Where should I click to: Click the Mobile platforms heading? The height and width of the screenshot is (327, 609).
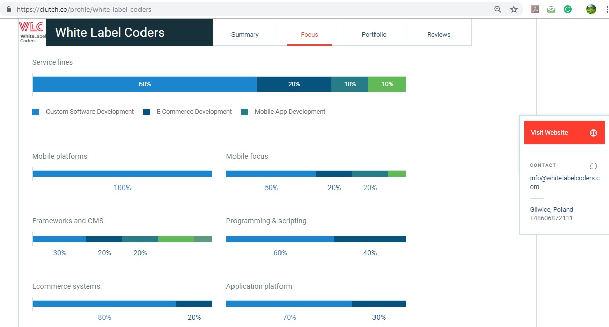click(x=60, y=156)
